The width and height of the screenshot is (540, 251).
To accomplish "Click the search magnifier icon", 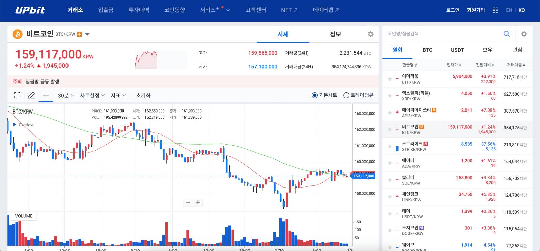I will 507,34.
